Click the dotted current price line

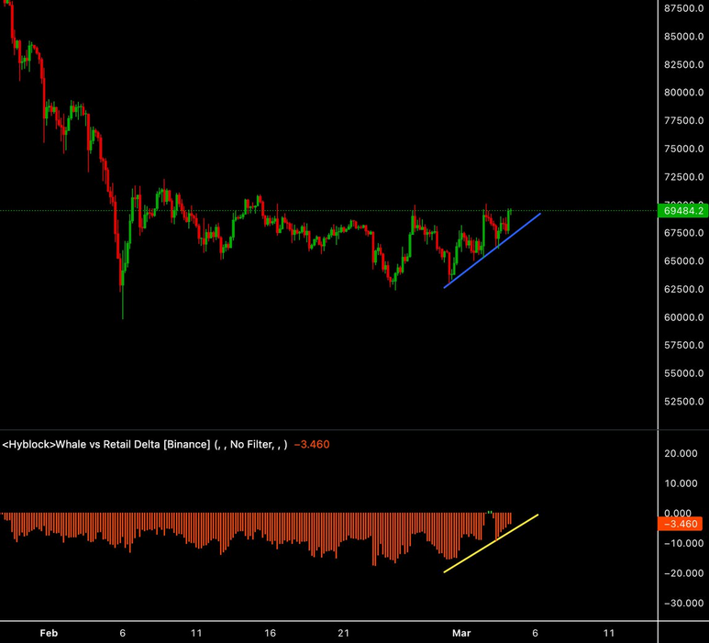[x=275, y=211]
